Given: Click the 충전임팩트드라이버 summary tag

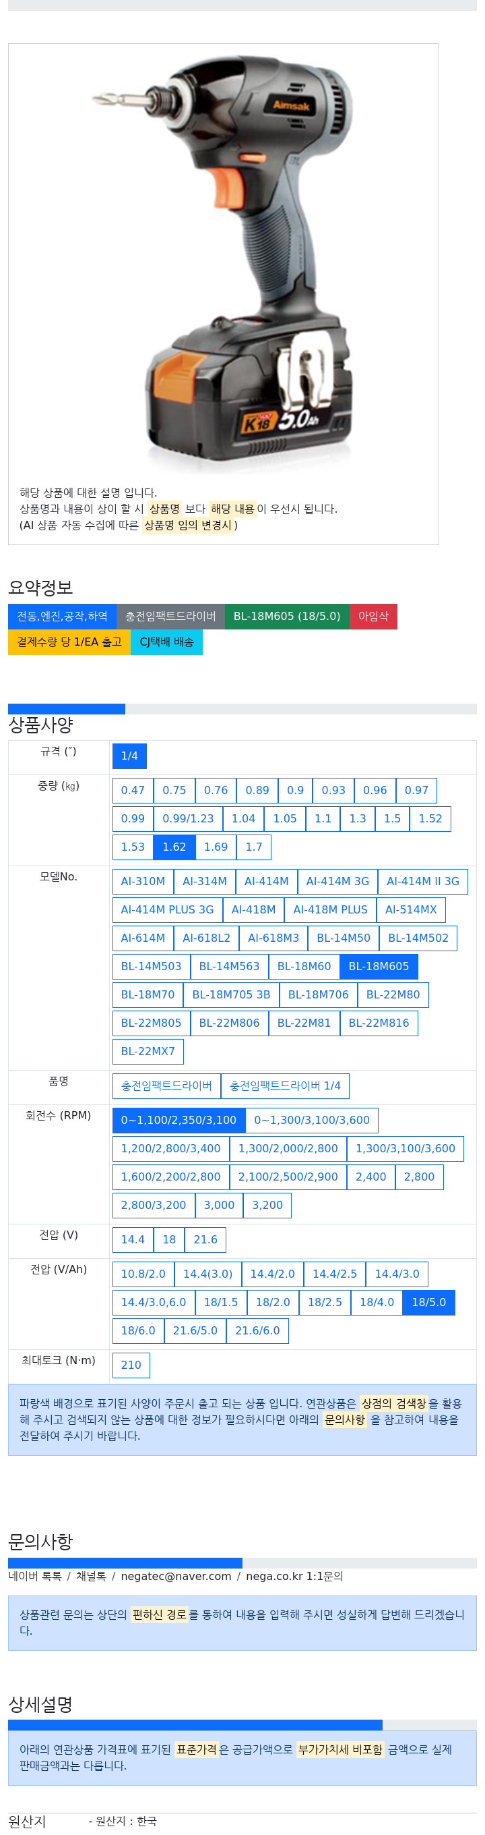Looking at the screenshot, I should (170, 616).
